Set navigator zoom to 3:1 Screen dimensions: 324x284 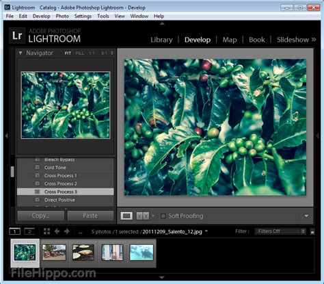click(104, 53)
